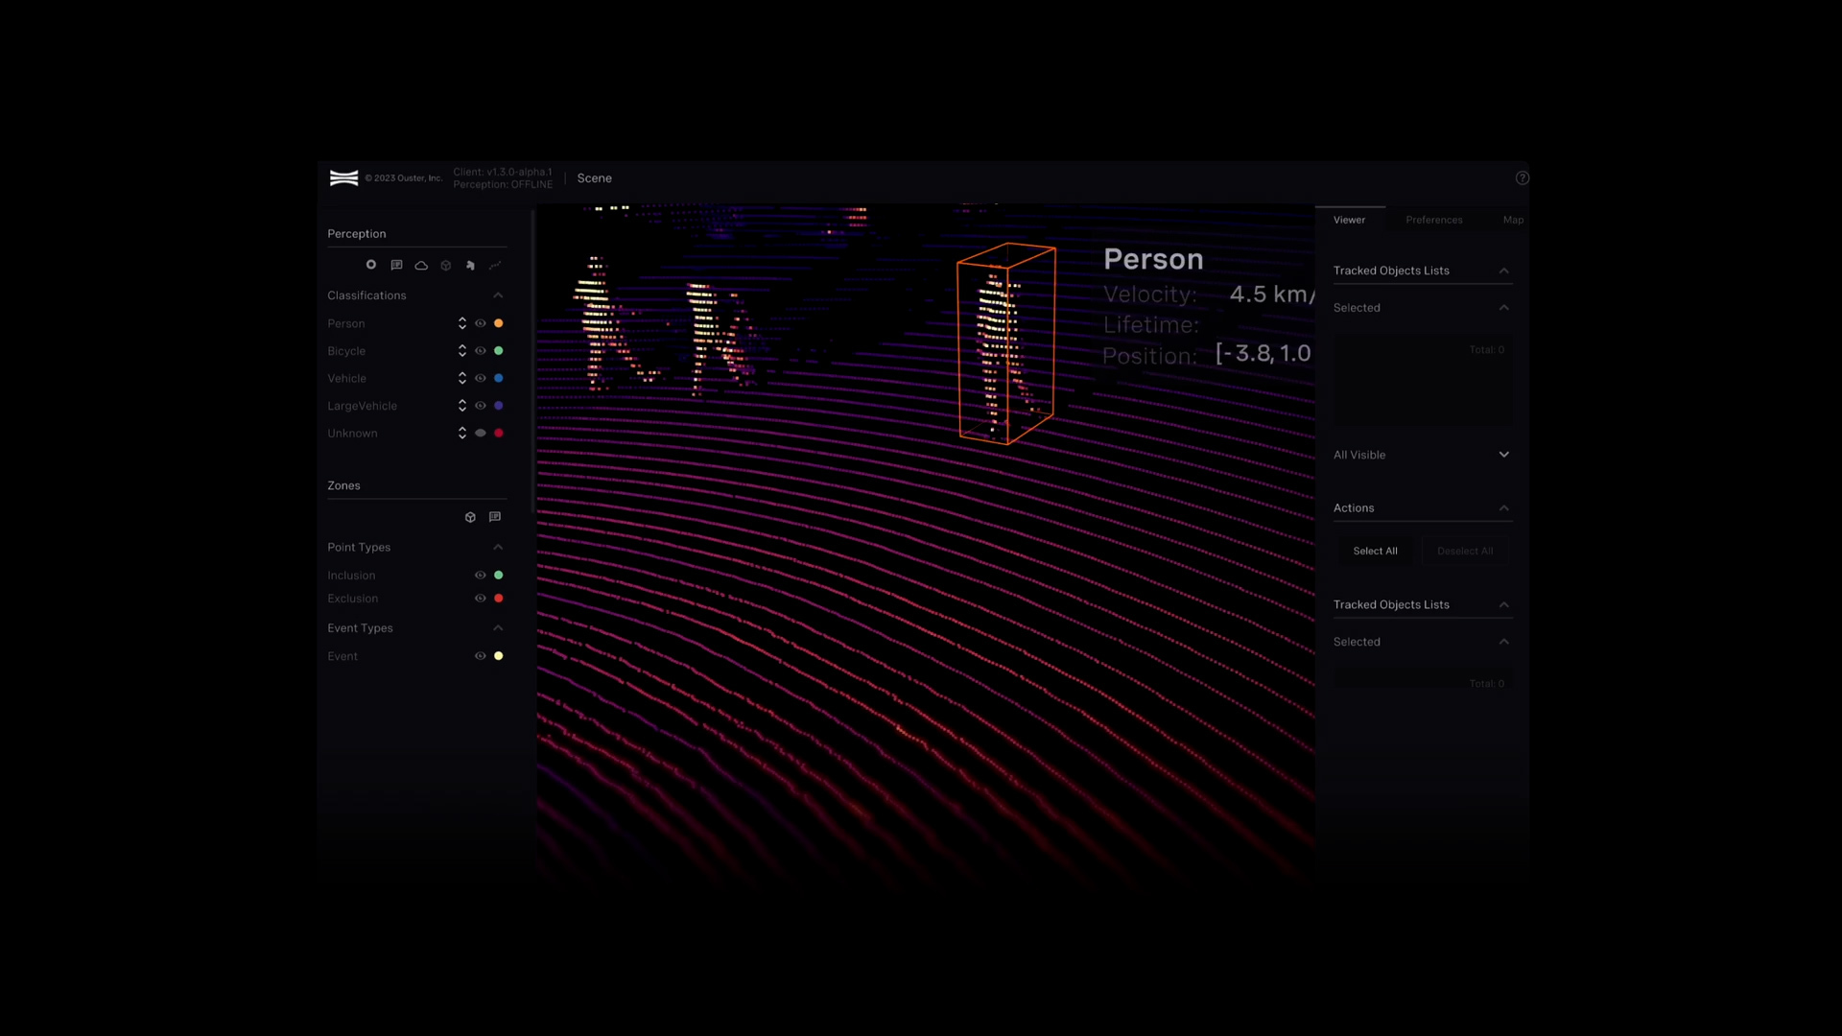Show the Unknown classification via its eye icon

tap(481, 434)
